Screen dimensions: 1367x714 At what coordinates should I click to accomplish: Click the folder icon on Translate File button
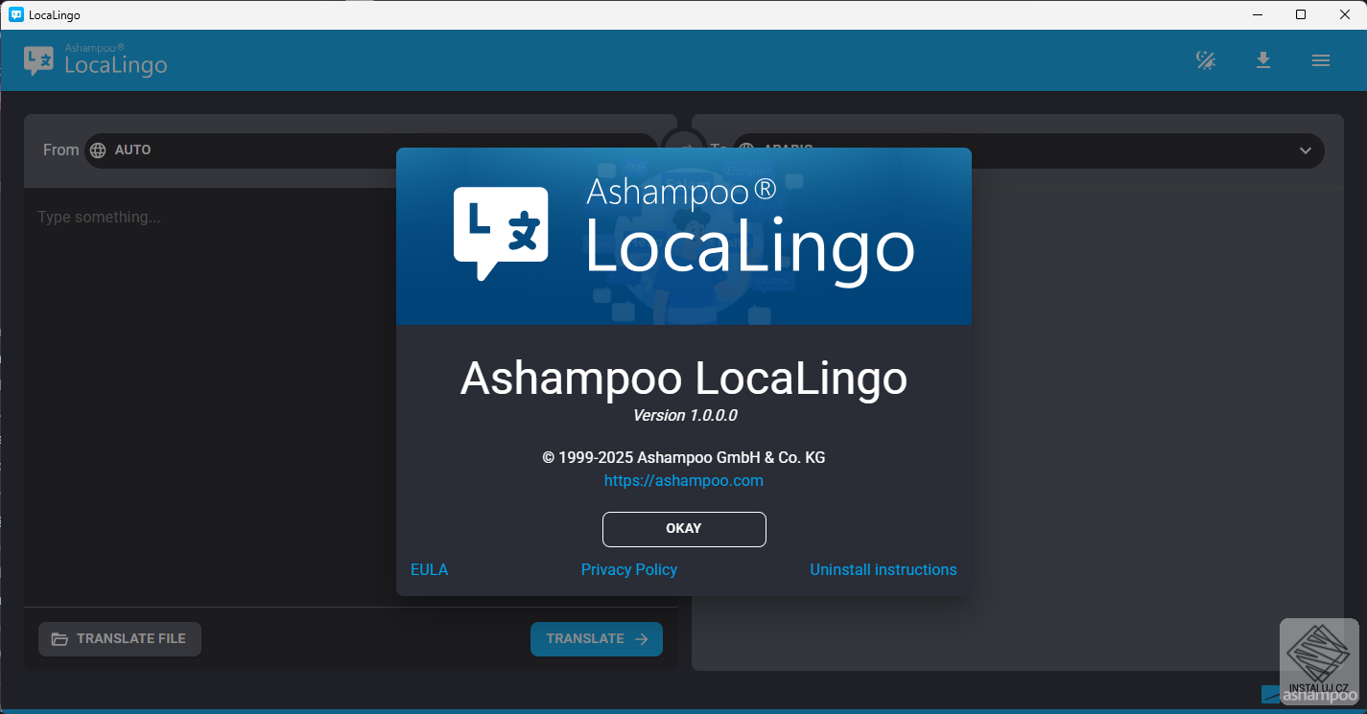[x=60, y=638]
